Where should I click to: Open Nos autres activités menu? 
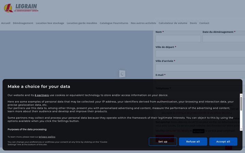(143, 23)
